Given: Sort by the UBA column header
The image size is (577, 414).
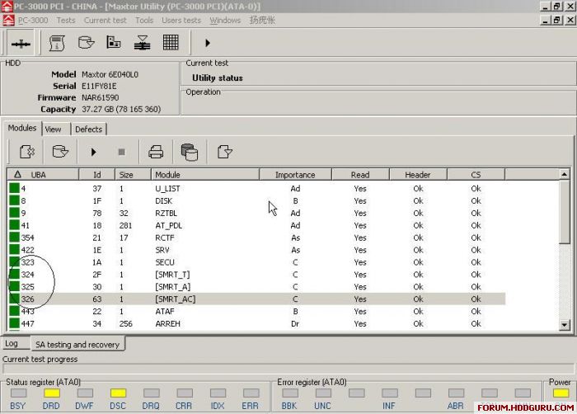Looking at the screenshot, I should (x=43, y=175).
